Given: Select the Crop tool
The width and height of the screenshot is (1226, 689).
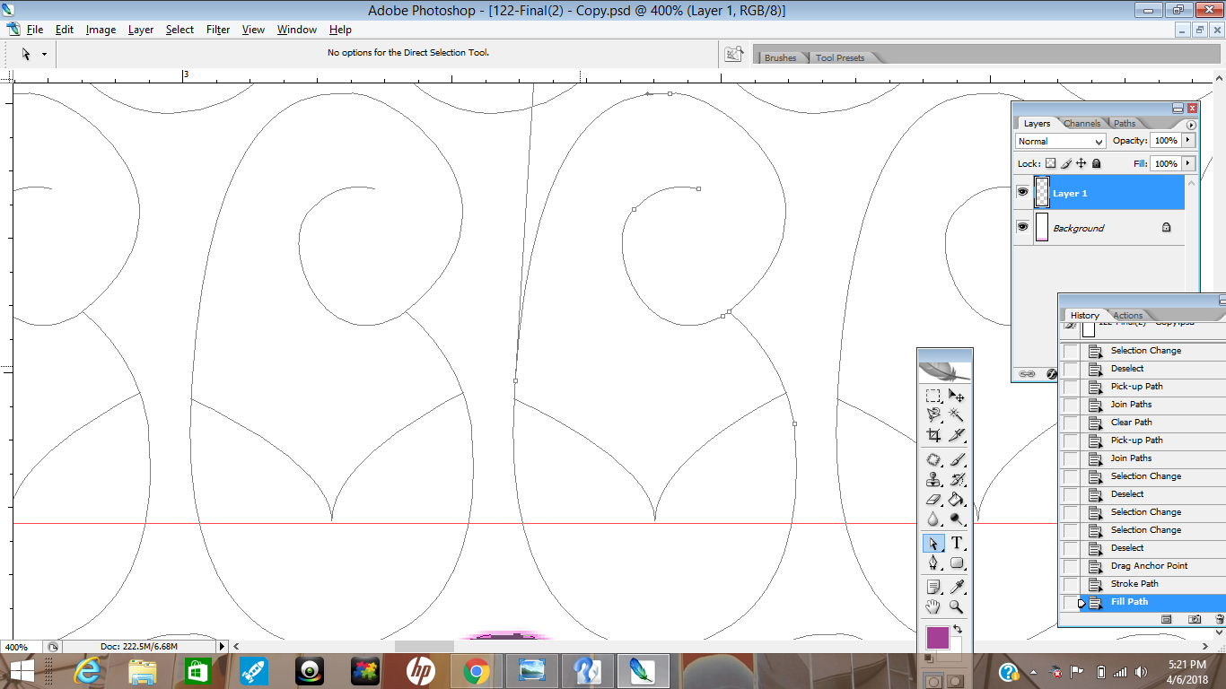Looking at the screenshot, I should (933, 435).
